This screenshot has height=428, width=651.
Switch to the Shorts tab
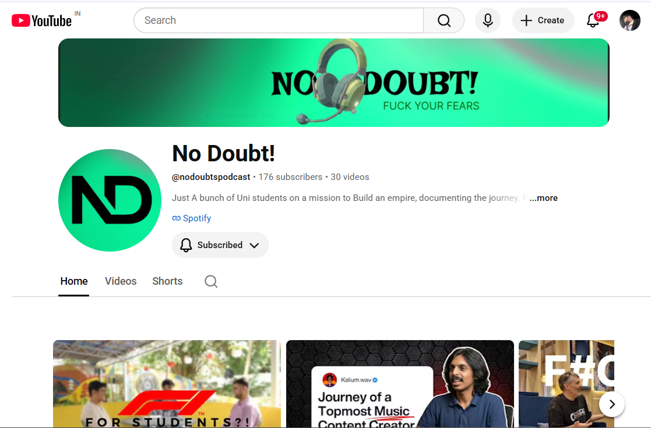(x=167, y=281)
